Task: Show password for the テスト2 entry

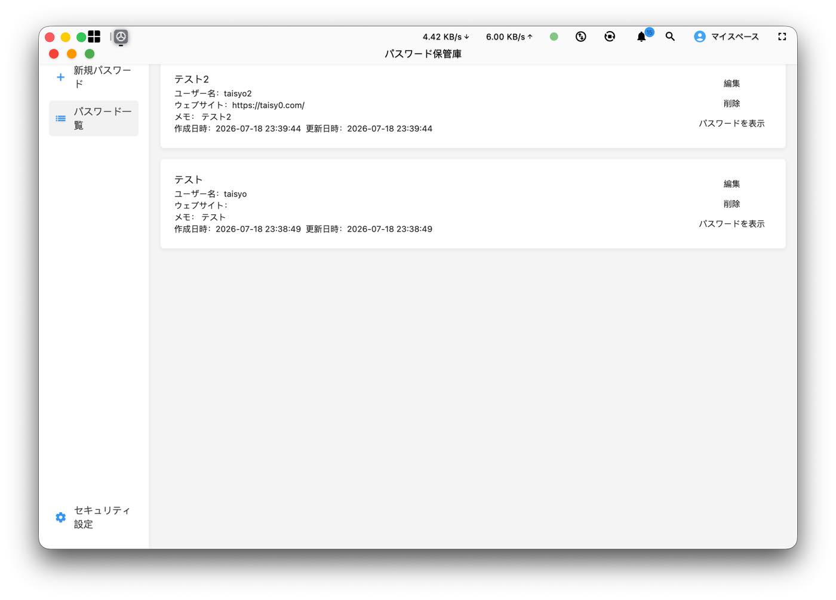Action: click(732, 124)
